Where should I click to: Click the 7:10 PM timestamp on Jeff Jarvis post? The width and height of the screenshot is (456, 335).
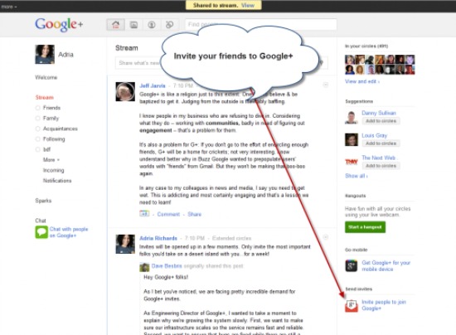(183, 85)
